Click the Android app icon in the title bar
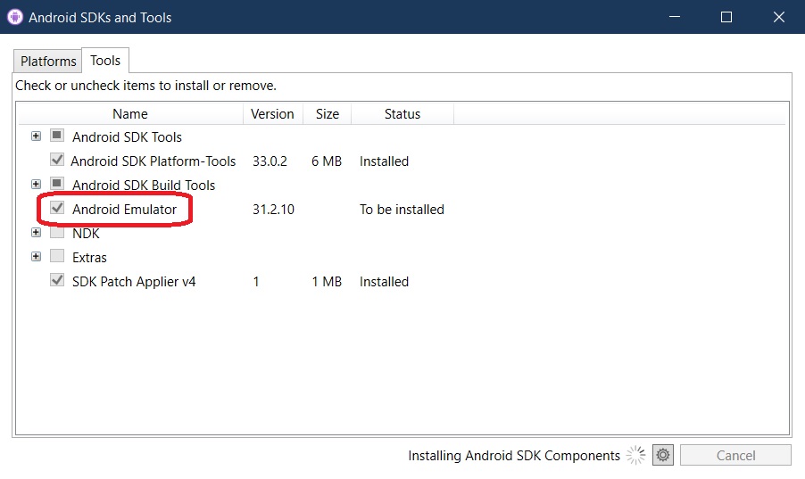Image resolution: width=805 pixels, height=479 pixels. 15,17
